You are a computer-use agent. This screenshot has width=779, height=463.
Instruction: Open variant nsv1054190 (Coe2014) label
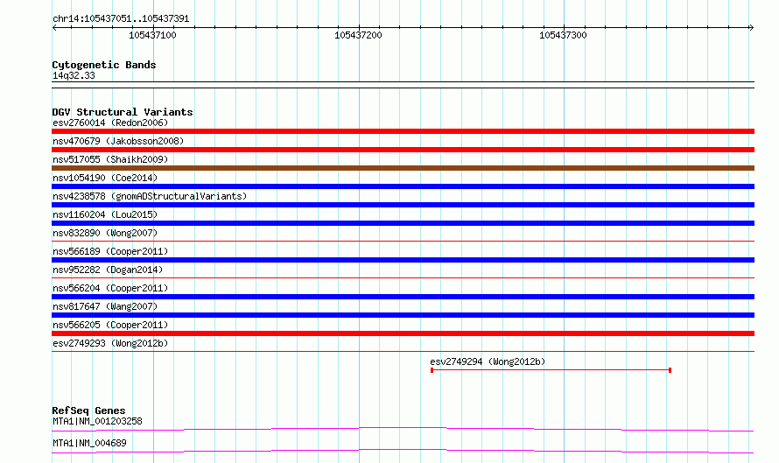[105, 178]
